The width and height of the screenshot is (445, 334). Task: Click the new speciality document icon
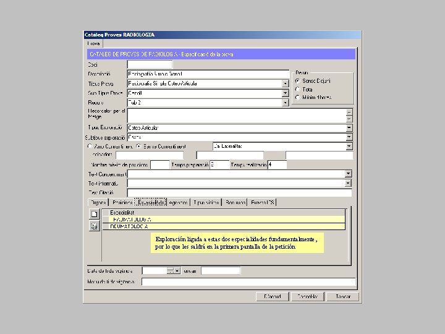pyautogui.click(x=94, y=214)
